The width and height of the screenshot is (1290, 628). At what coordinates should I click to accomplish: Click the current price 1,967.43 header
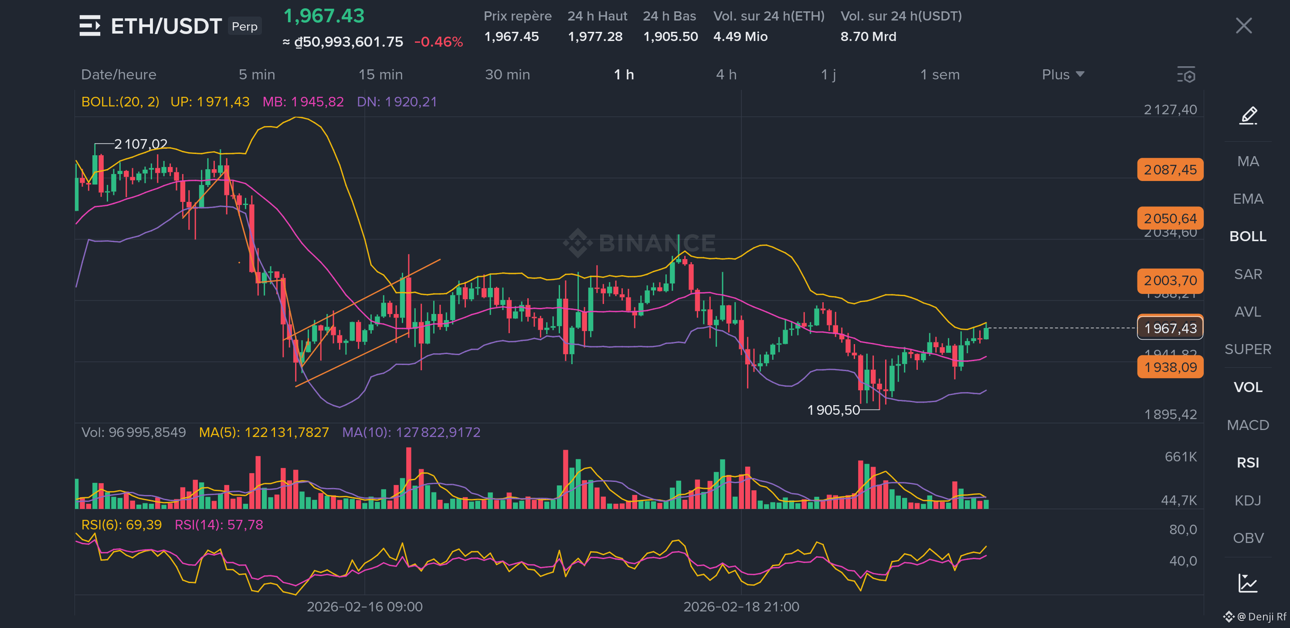[x=324, y=16]
